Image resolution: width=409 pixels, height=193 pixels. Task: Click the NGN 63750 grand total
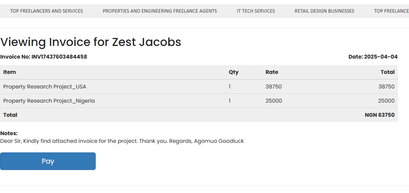click(380, 115)
